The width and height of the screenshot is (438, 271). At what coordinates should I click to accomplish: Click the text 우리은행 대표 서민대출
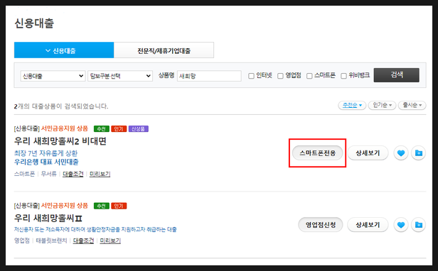tap(46, 162)
